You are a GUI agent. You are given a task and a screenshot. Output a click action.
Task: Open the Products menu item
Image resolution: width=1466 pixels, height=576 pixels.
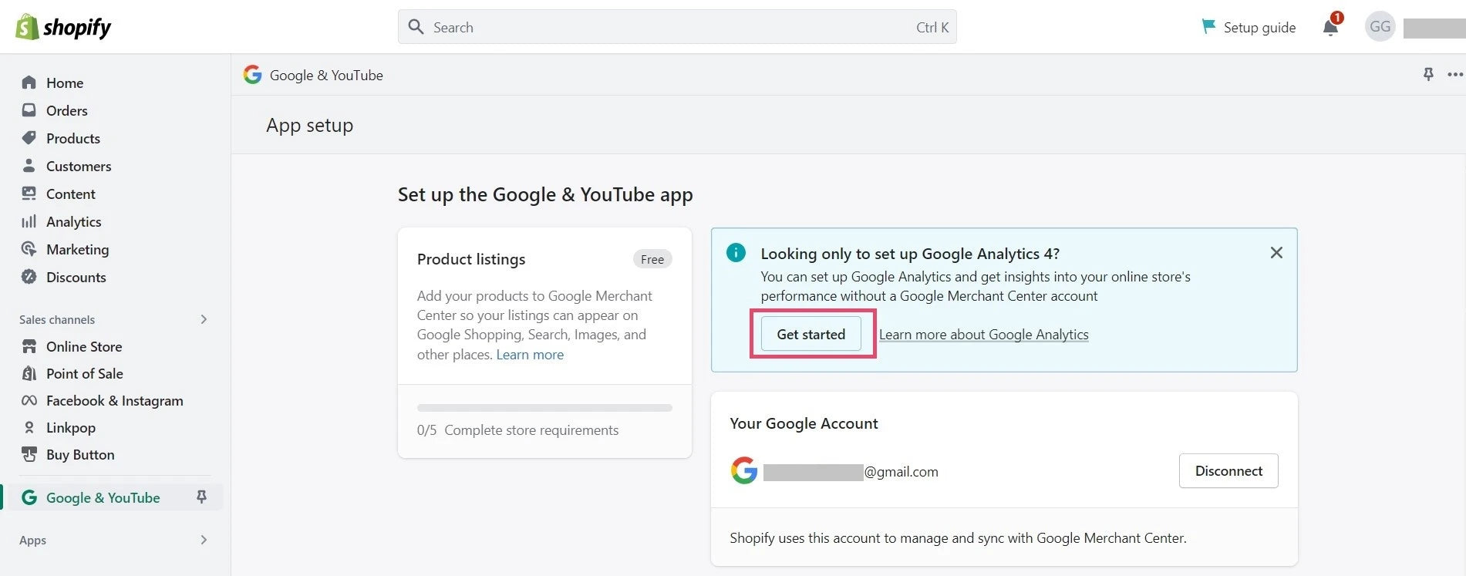click(x=73, y=138)
